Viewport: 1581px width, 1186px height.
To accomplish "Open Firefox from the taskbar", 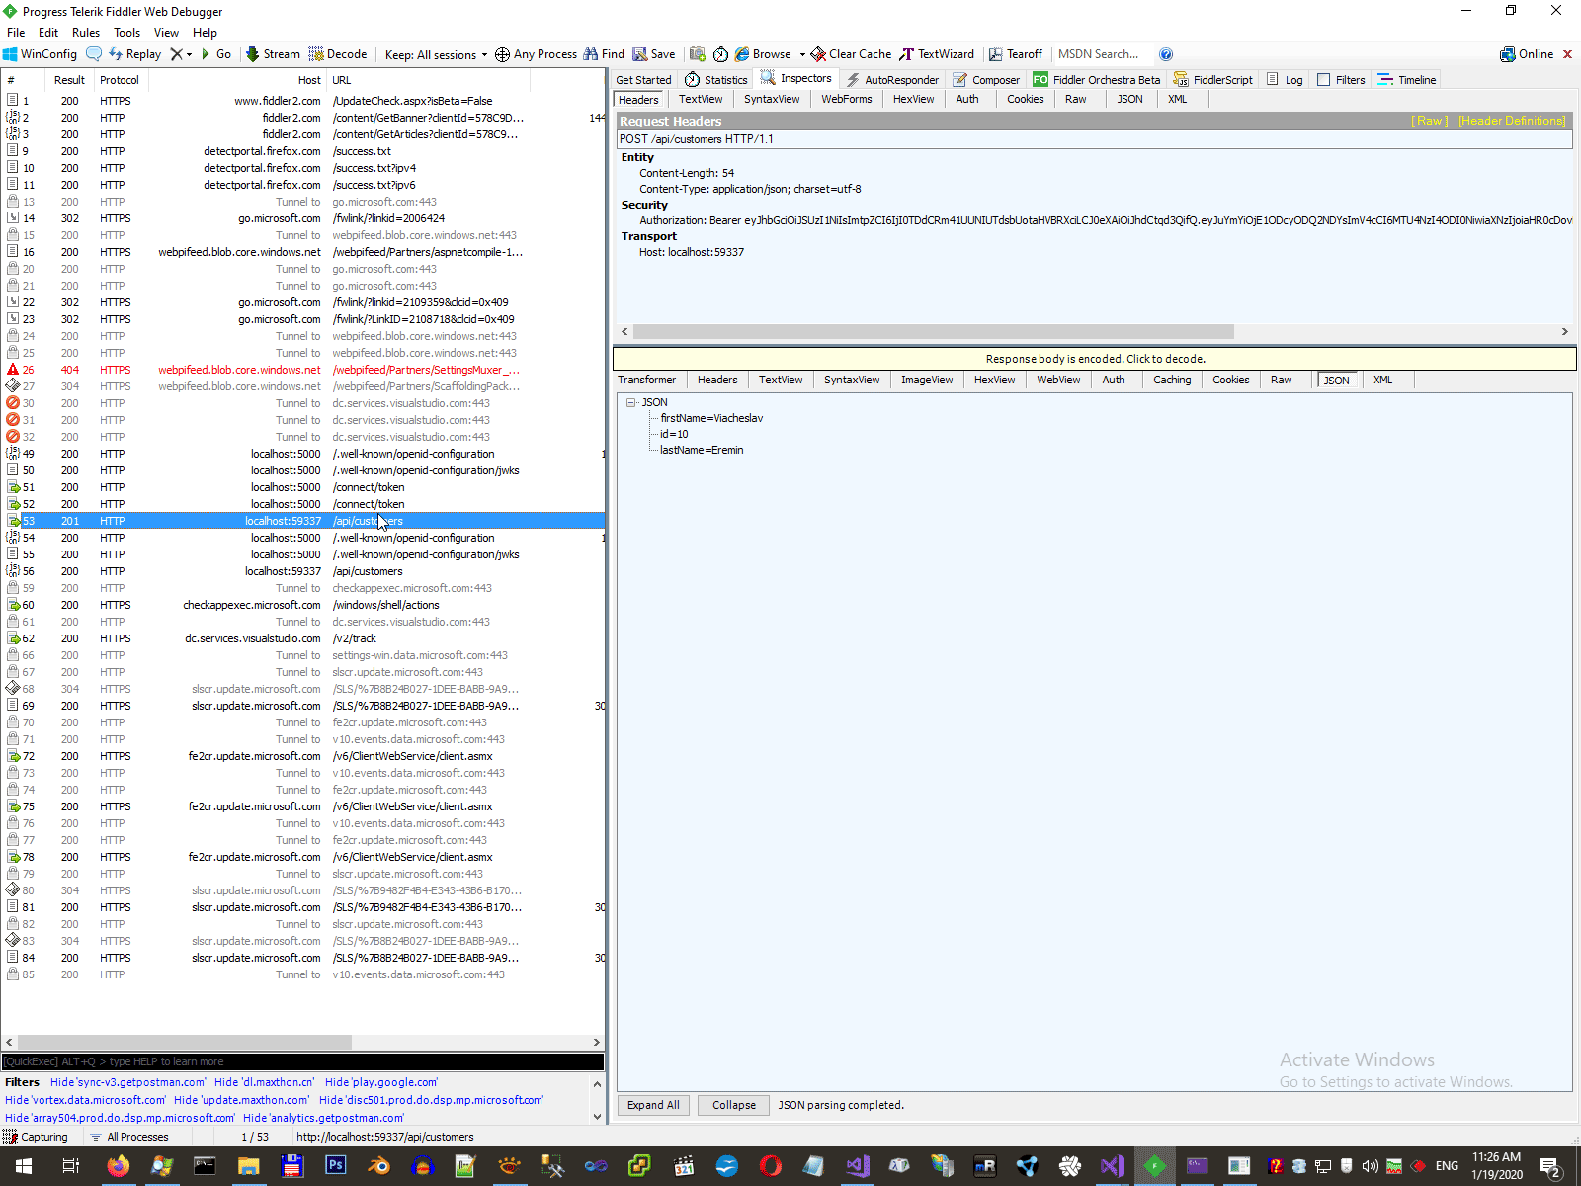I will [x=118, y=1166].
